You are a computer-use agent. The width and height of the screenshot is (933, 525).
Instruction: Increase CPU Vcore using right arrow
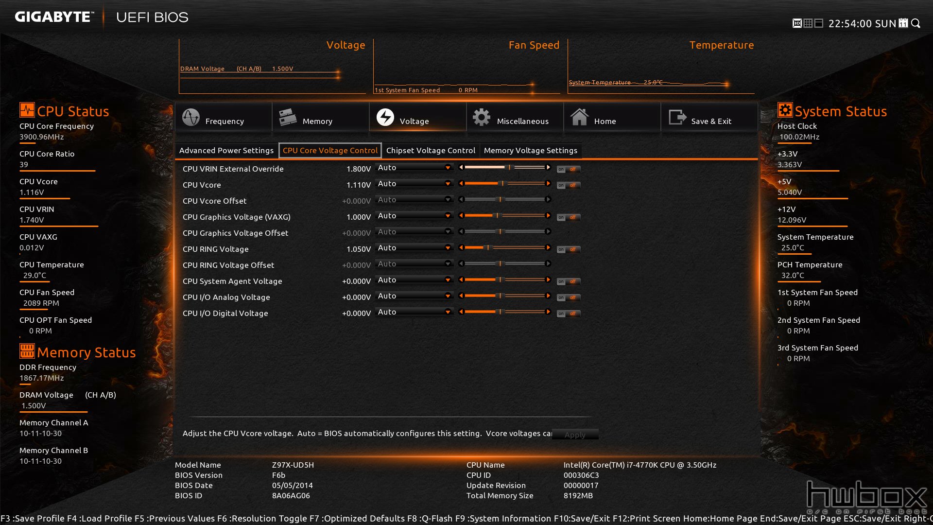pos(548,183)
